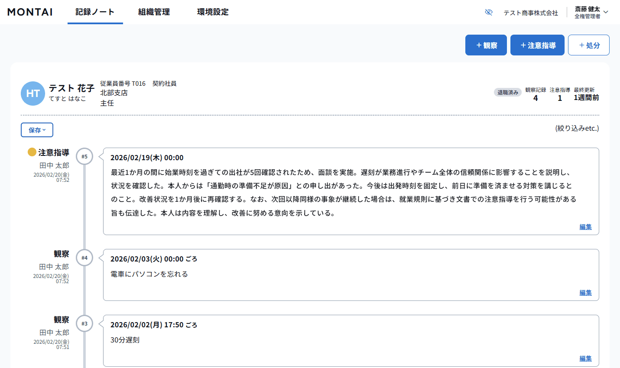Click the +観察 button

[x=486, y=45]
